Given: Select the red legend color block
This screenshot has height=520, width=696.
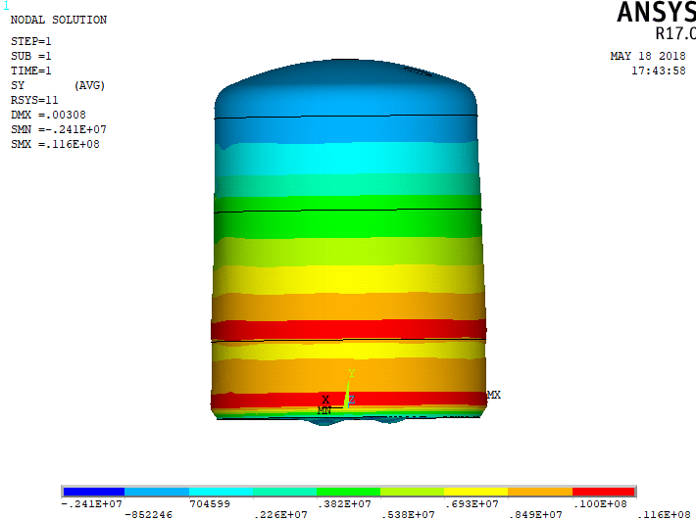Looking at the screenshot, I should pyautogui.click(x=603, y=492).
